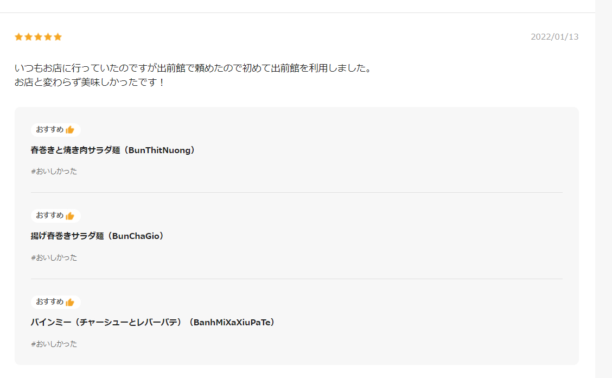Click thumbs-up icon above BanhMiXaXiuPaTe item
612x378 pixels.
[x=70, y=302]
